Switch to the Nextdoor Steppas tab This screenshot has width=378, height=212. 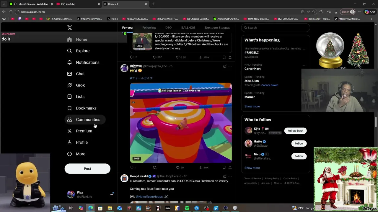click(x=217, y=28)
